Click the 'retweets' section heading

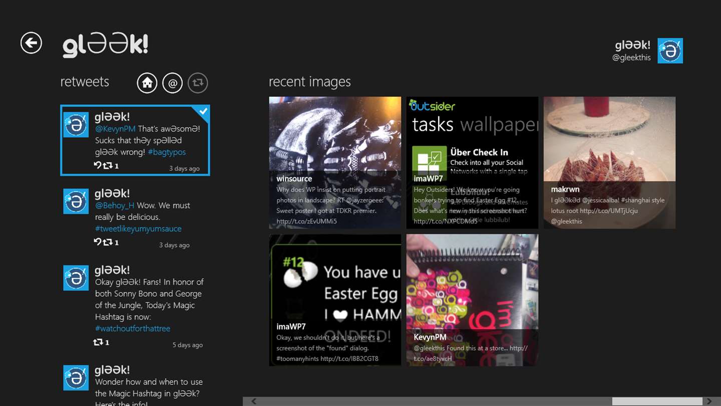click(x=85, y=82)
